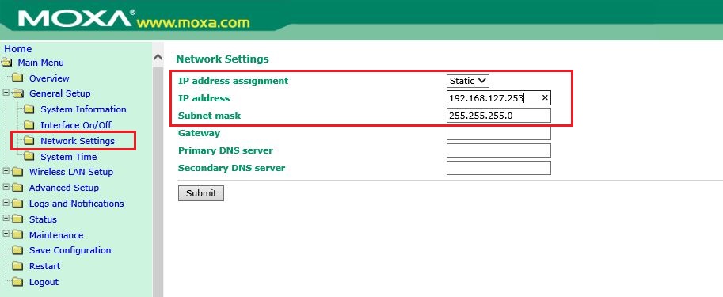Click the MOXA logo
723x297 pixels.
tap(75, 19)
